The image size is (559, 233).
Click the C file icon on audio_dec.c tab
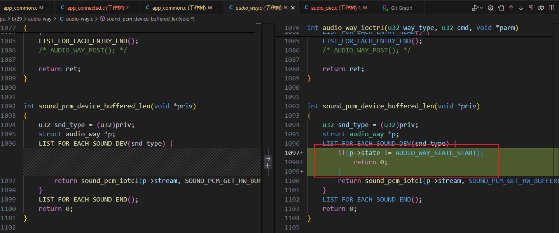click(x=306, y=8)
